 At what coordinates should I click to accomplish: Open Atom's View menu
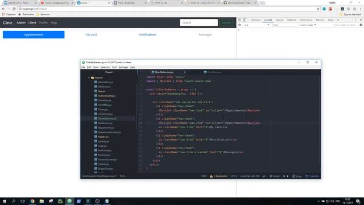96,67
